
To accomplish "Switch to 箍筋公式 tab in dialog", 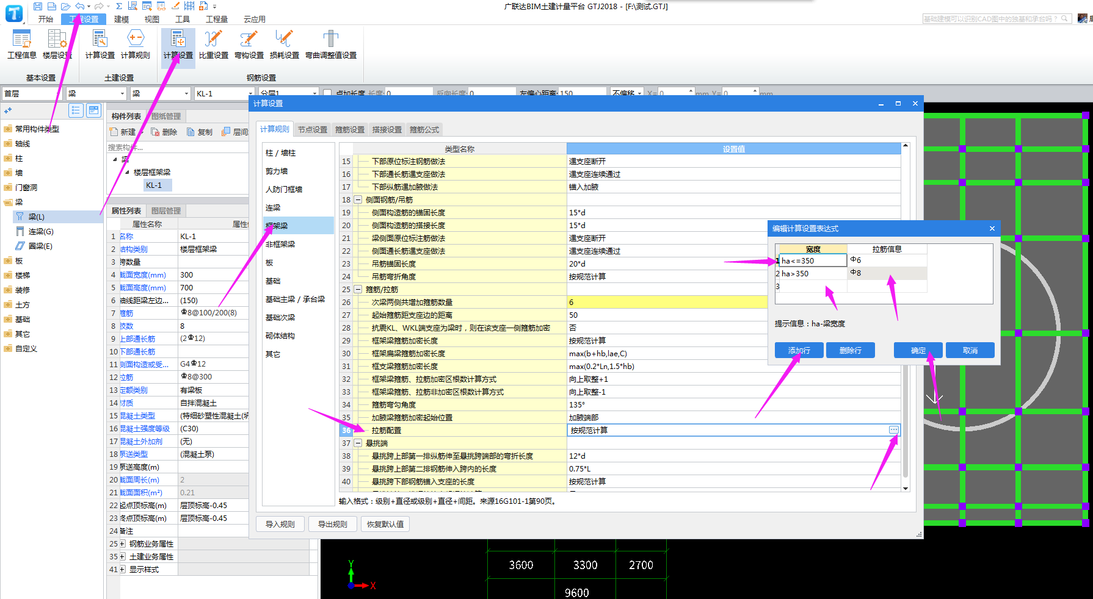I will [424, 129].
